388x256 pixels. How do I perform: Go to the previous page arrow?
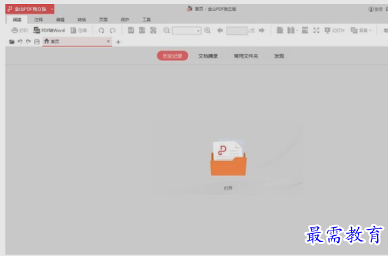coord(220,30)
